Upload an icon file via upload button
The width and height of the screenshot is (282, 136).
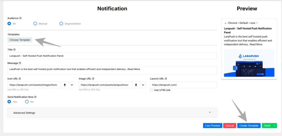coord(65,85)
